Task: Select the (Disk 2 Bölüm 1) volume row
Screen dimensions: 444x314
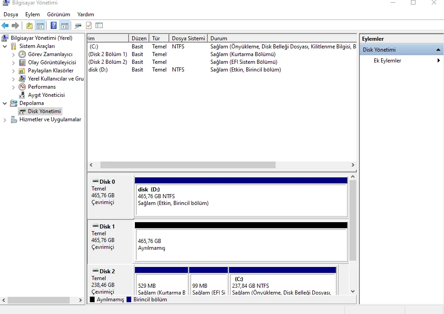Action: [222, 54]
